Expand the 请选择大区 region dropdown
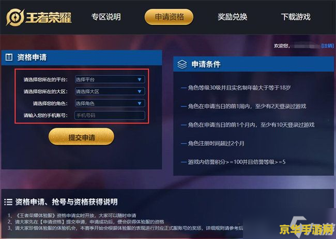The height and width of the screenshot is (239, 336). point(110,91)
